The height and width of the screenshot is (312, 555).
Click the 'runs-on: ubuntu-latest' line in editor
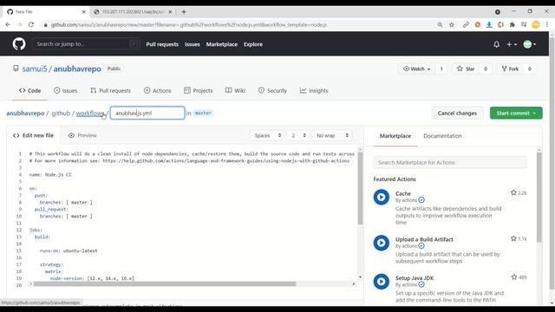(69, 250)
